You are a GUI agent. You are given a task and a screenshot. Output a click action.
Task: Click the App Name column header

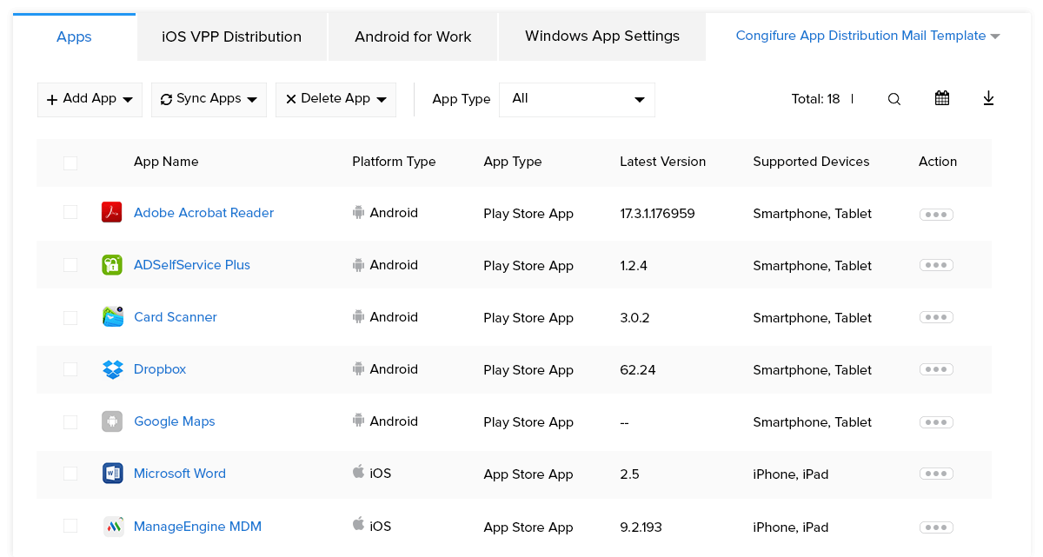tap(166, 162)
